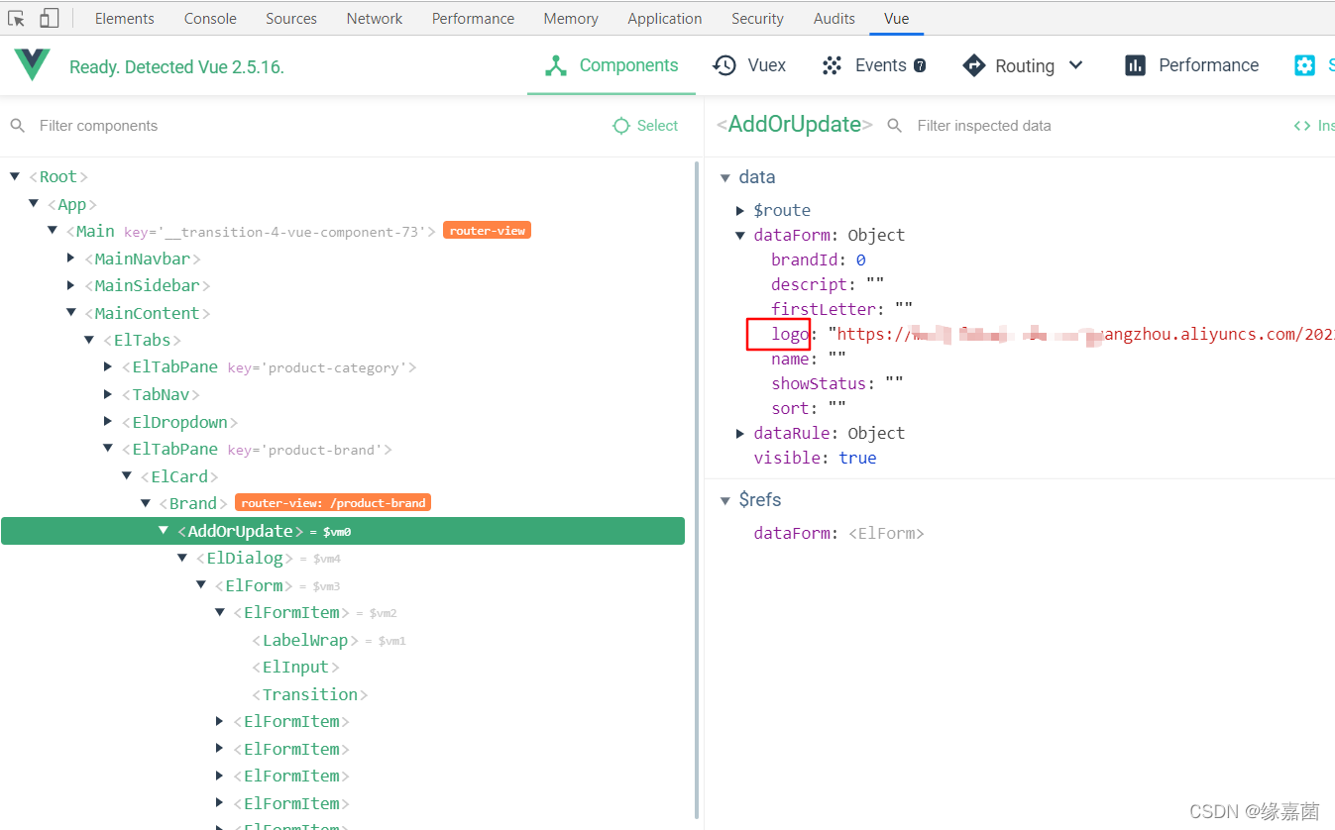Select the LabelWrap component
The image size is (1335, 830).
(x=305, y=640)
